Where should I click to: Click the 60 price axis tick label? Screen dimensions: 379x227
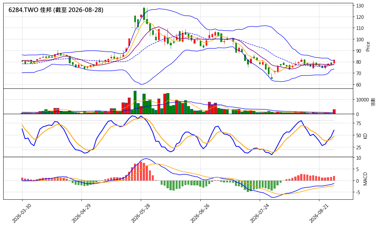[358, 85]
